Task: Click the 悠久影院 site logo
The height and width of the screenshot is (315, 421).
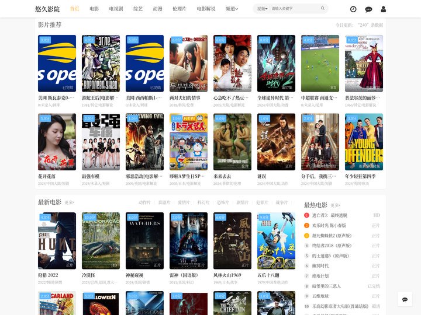Action: coord(47,9)
